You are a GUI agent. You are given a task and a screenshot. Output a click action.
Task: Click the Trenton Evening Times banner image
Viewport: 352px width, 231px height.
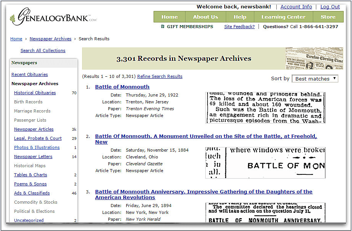pyautogui.click(x=314, y=58)
